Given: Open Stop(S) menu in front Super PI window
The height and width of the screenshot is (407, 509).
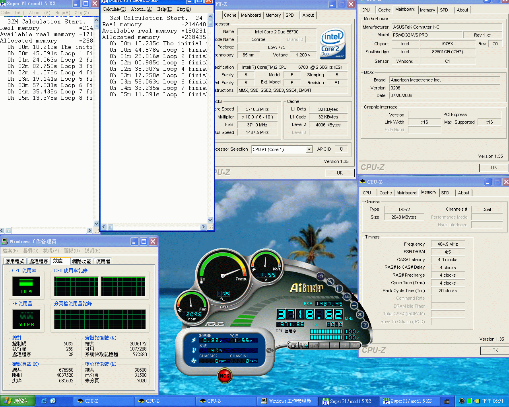Looking at the screenshot, I should pyautogui.click(x=184, y=9).
